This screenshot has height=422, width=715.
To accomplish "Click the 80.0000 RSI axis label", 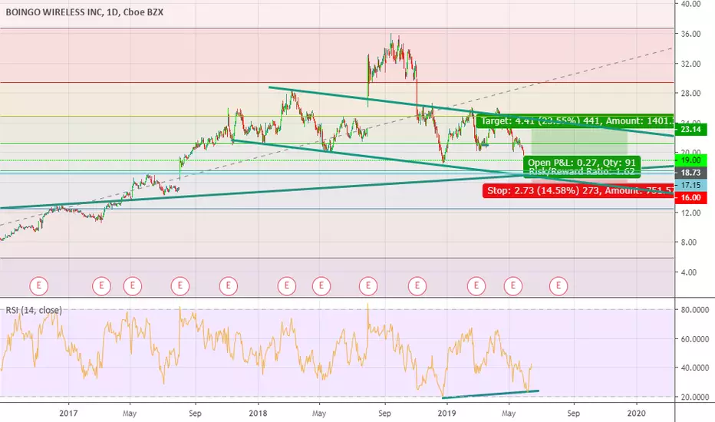I will (x=695, y=310).
